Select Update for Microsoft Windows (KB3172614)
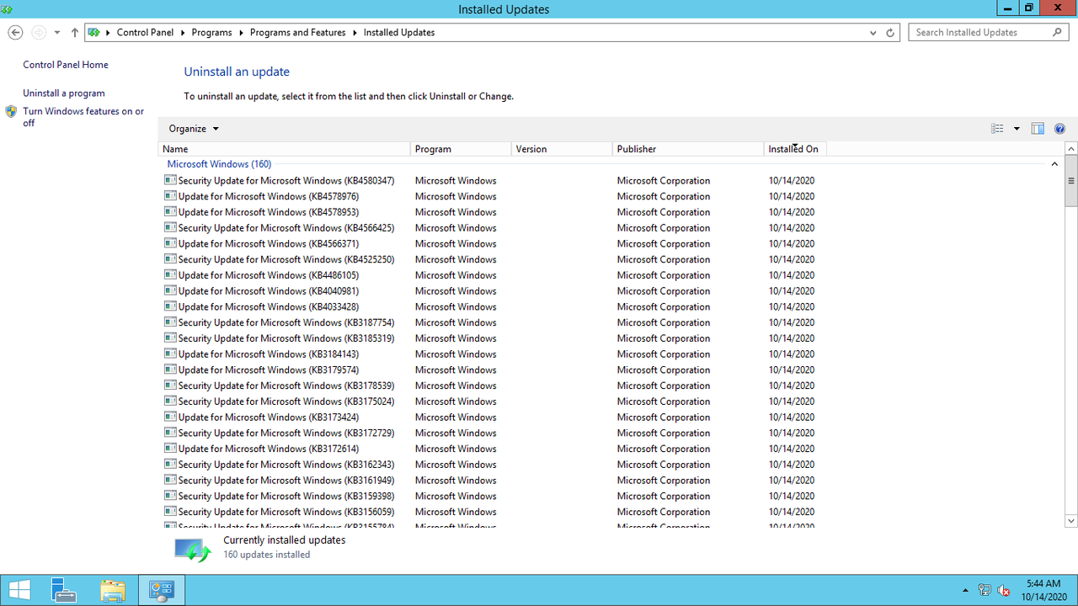1078x606 pixels. pos(269,449)
